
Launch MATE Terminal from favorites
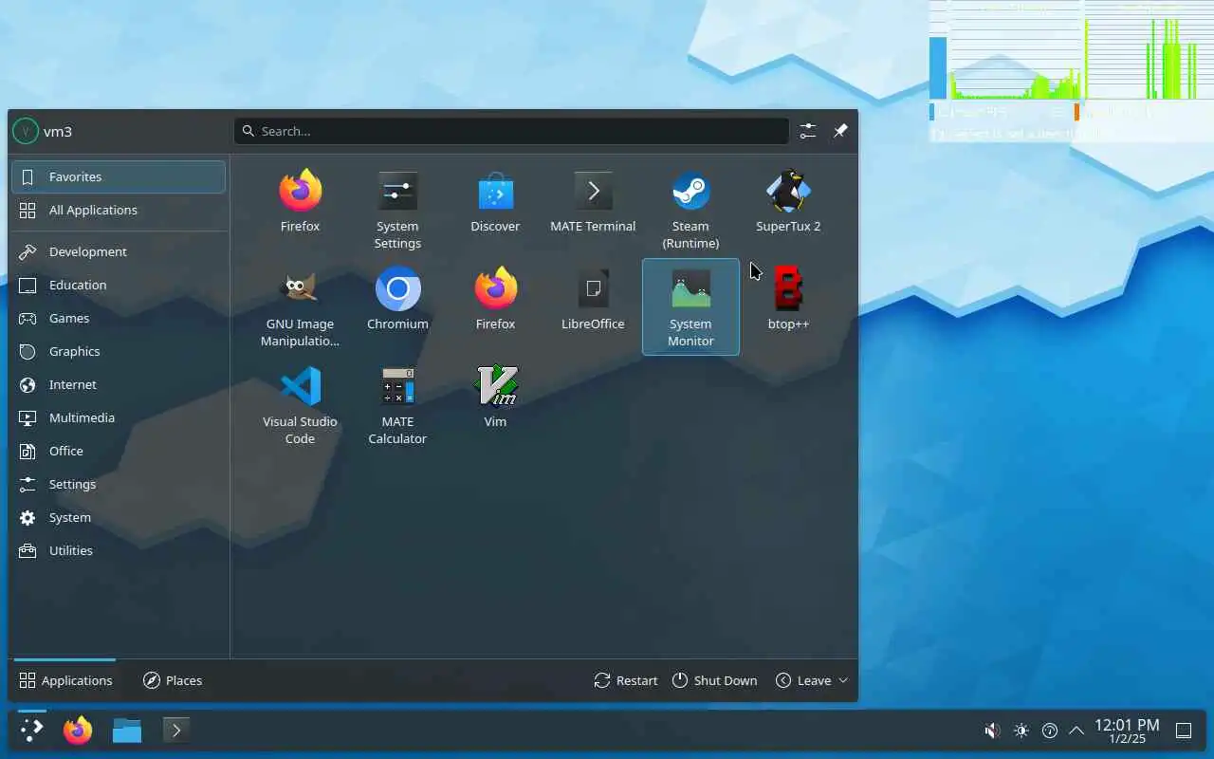593,201
